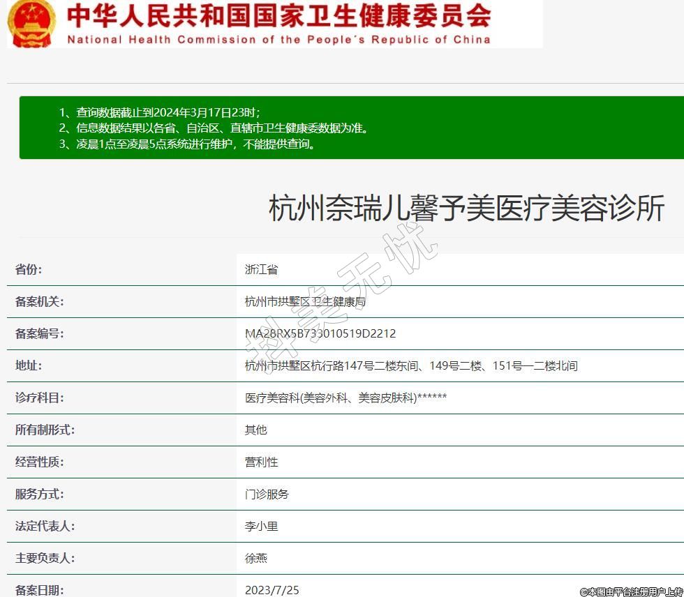
Task: Click the address value on 杭行路
Action: pyautogui.click(x=410, y=365)
